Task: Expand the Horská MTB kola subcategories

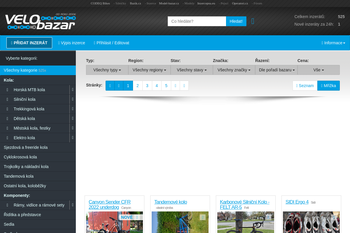Action: (73, 90)
